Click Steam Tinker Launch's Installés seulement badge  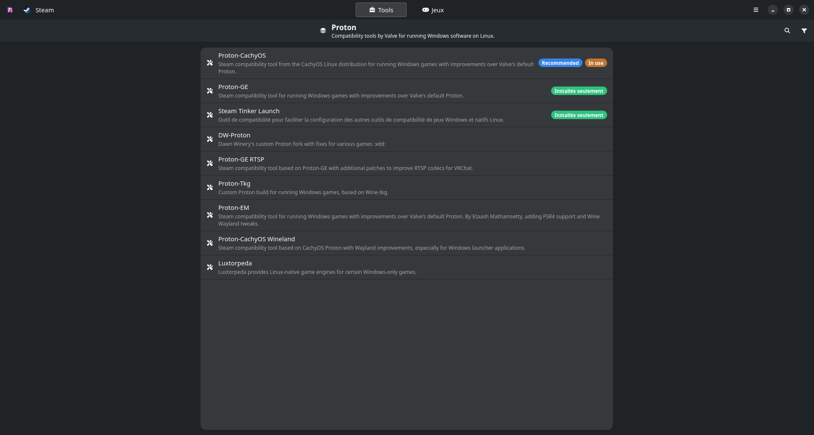579,115
